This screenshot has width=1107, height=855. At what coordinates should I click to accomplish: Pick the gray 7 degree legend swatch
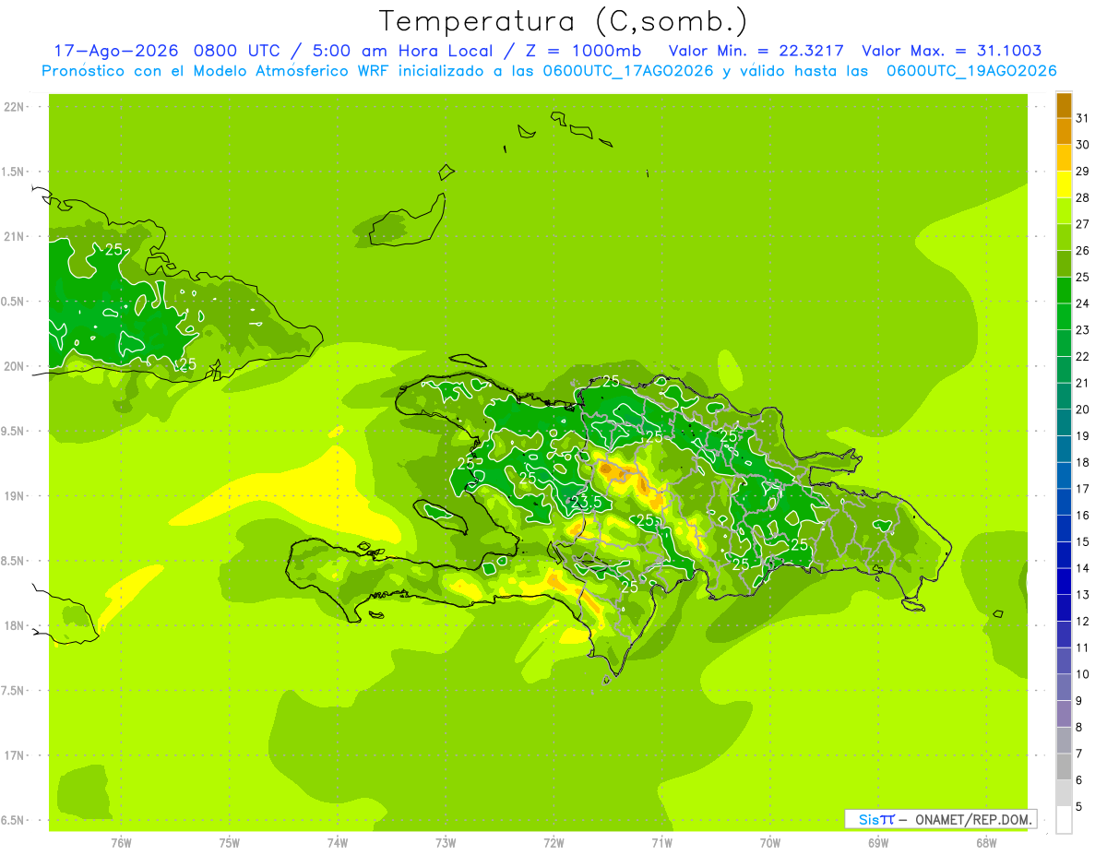(x=1064, y=741)
